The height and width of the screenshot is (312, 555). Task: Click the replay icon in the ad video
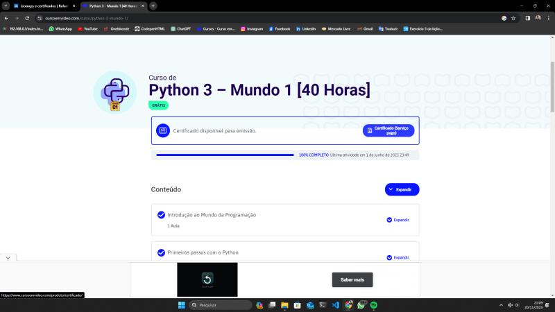point(207,279)
